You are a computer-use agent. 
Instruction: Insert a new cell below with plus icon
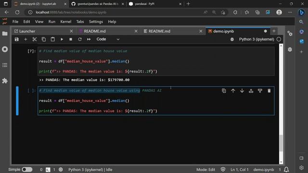[x=26, y=39]
